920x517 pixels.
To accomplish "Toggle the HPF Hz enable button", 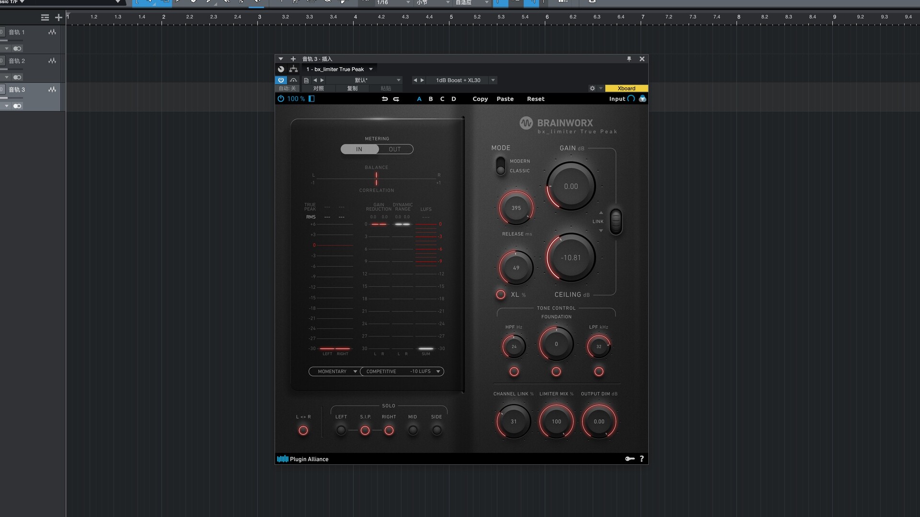I will 514,371.
